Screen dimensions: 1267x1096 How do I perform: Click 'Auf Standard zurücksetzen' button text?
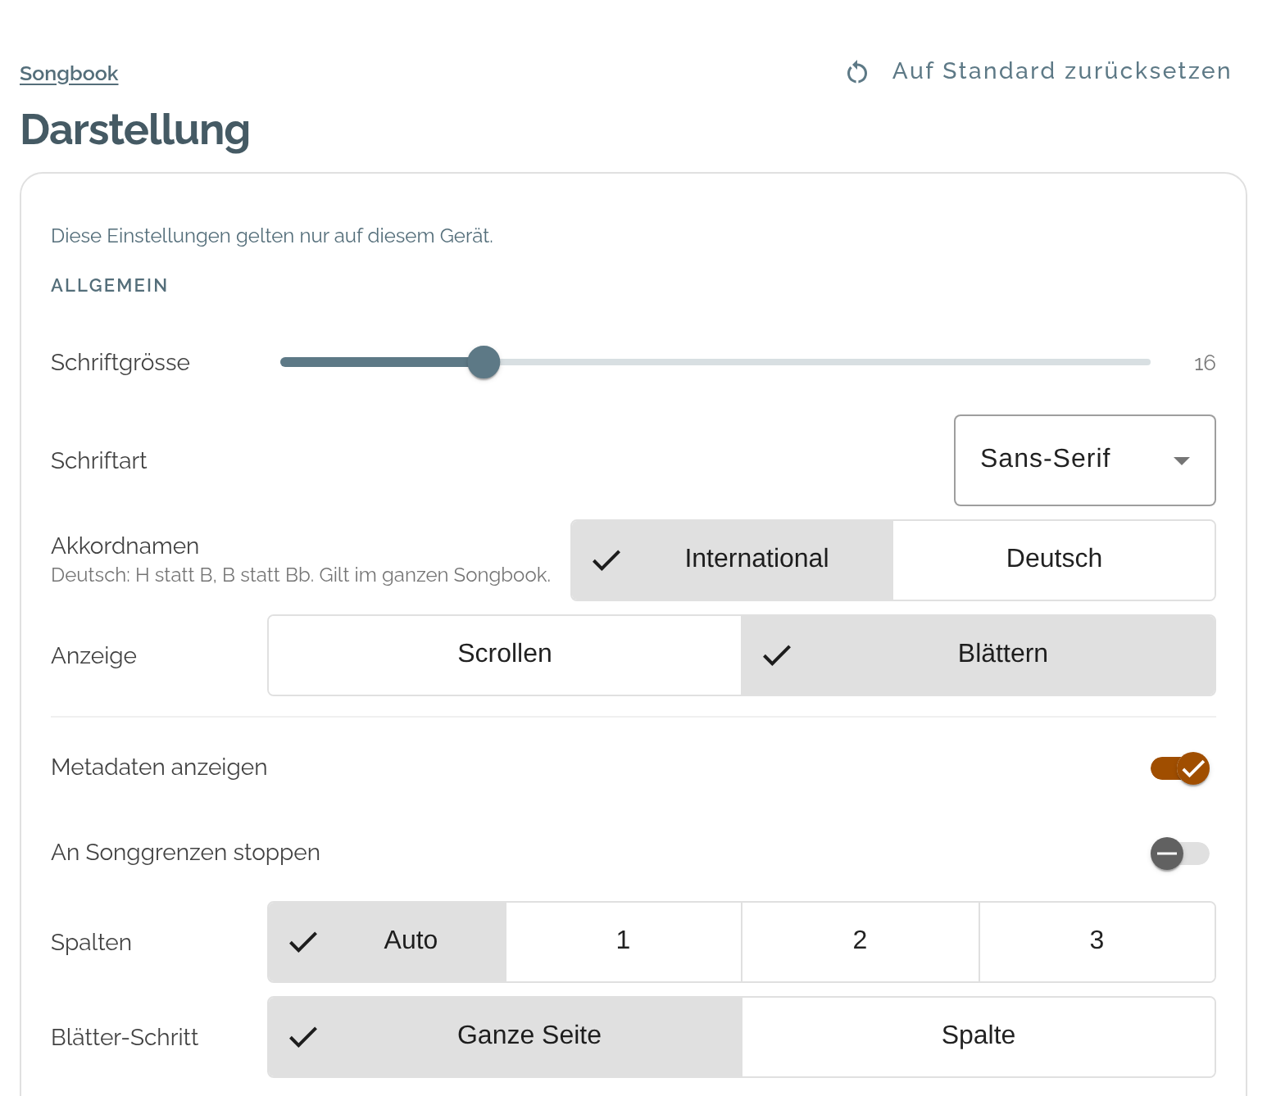[1061, 71]
